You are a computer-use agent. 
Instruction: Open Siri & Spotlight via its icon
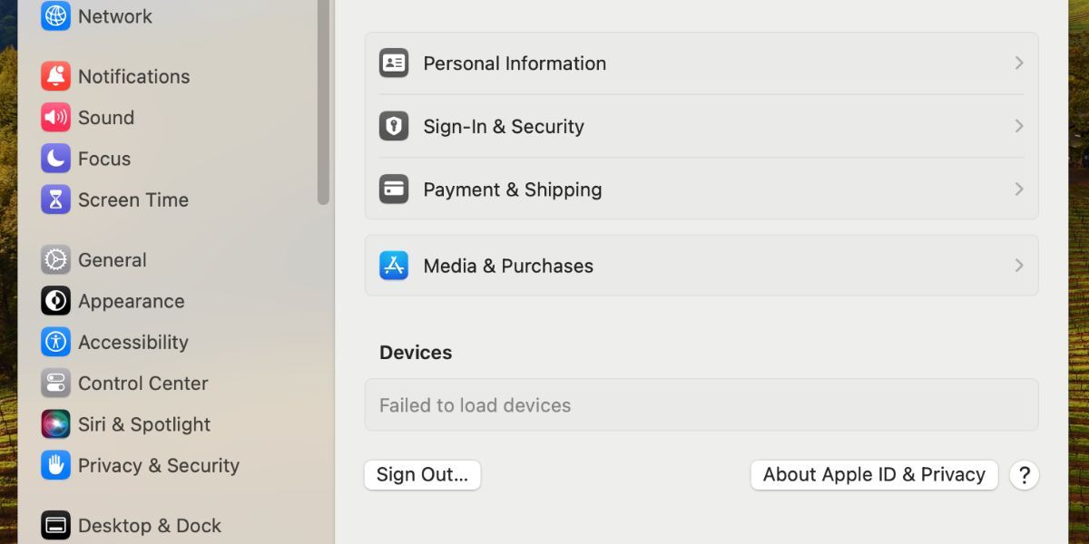[x=55, y=423]
